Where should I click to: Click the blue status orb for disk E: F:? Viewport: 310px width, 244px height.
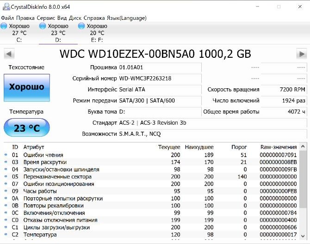pyautogui.click(x=81, y=26)
